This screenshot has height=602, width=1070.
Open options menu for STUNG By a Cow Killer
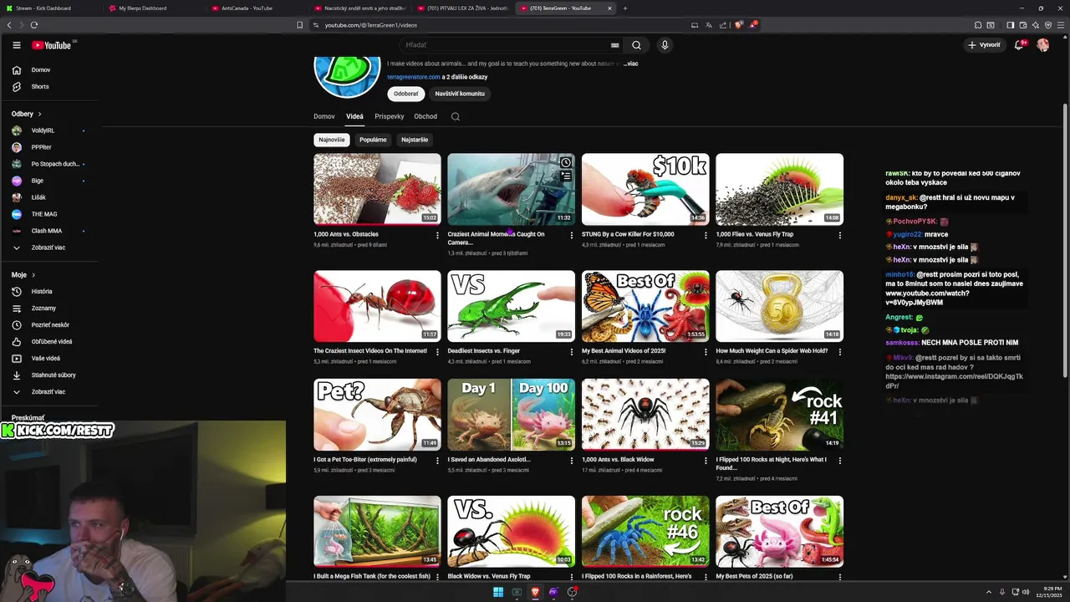click(706, 235)
